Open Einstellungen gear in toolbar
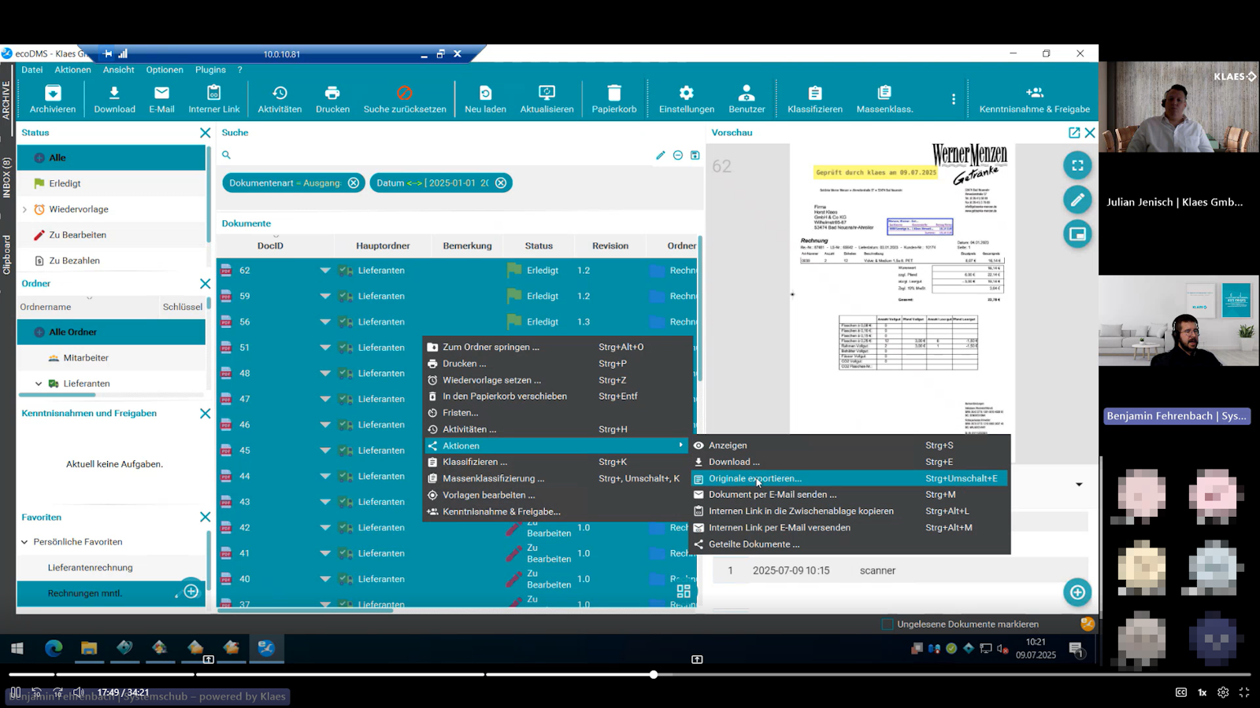The width and height of the screenshot is (1260, 708). 686,93
